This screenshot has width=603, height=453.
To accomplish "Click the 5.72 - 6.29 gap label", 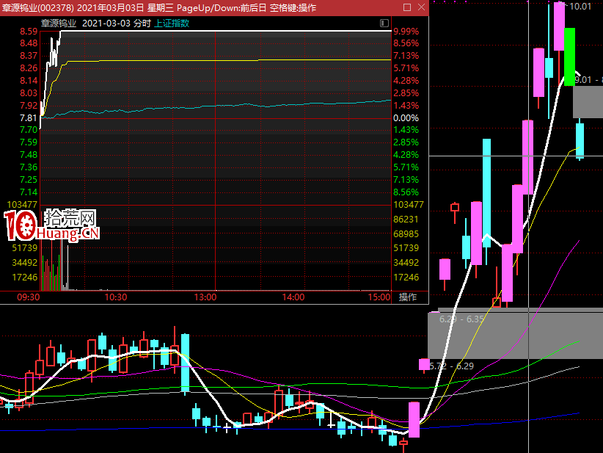I will point(451,366).
